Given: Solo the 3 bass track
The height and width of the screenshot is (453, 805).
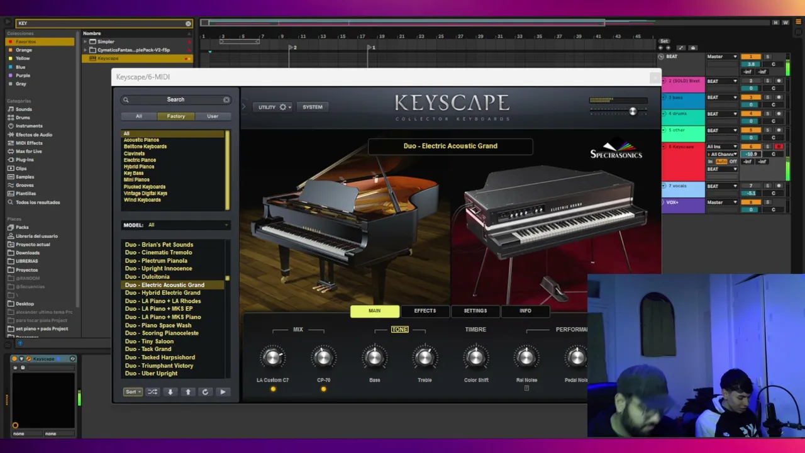Looking at the screenshot, I should coord(767,98).
